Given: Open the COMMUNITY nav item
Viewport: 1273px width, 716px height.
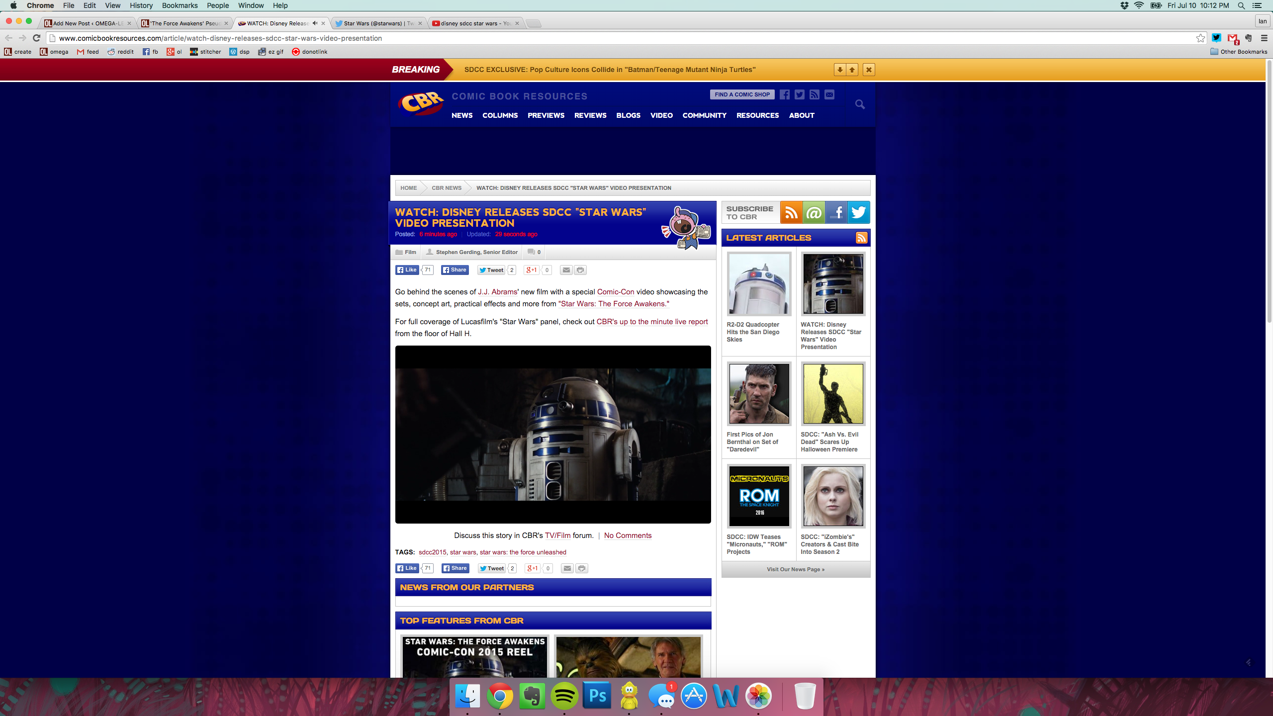Looking at the screenshot, I should pos(704,115).
